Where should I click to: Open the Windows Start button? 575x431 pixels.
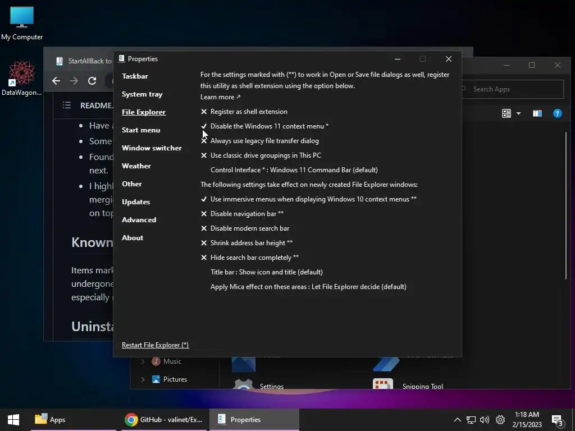13,420
